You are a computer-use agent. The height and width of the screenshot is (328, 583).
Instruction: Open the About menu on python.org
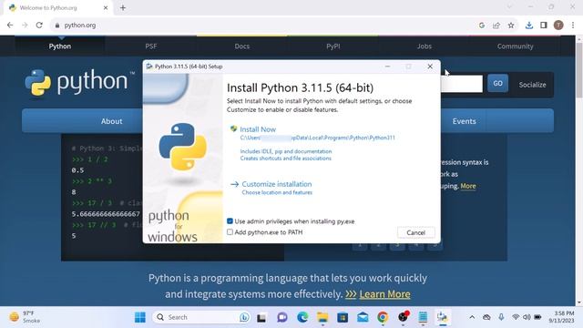[111, 121]
